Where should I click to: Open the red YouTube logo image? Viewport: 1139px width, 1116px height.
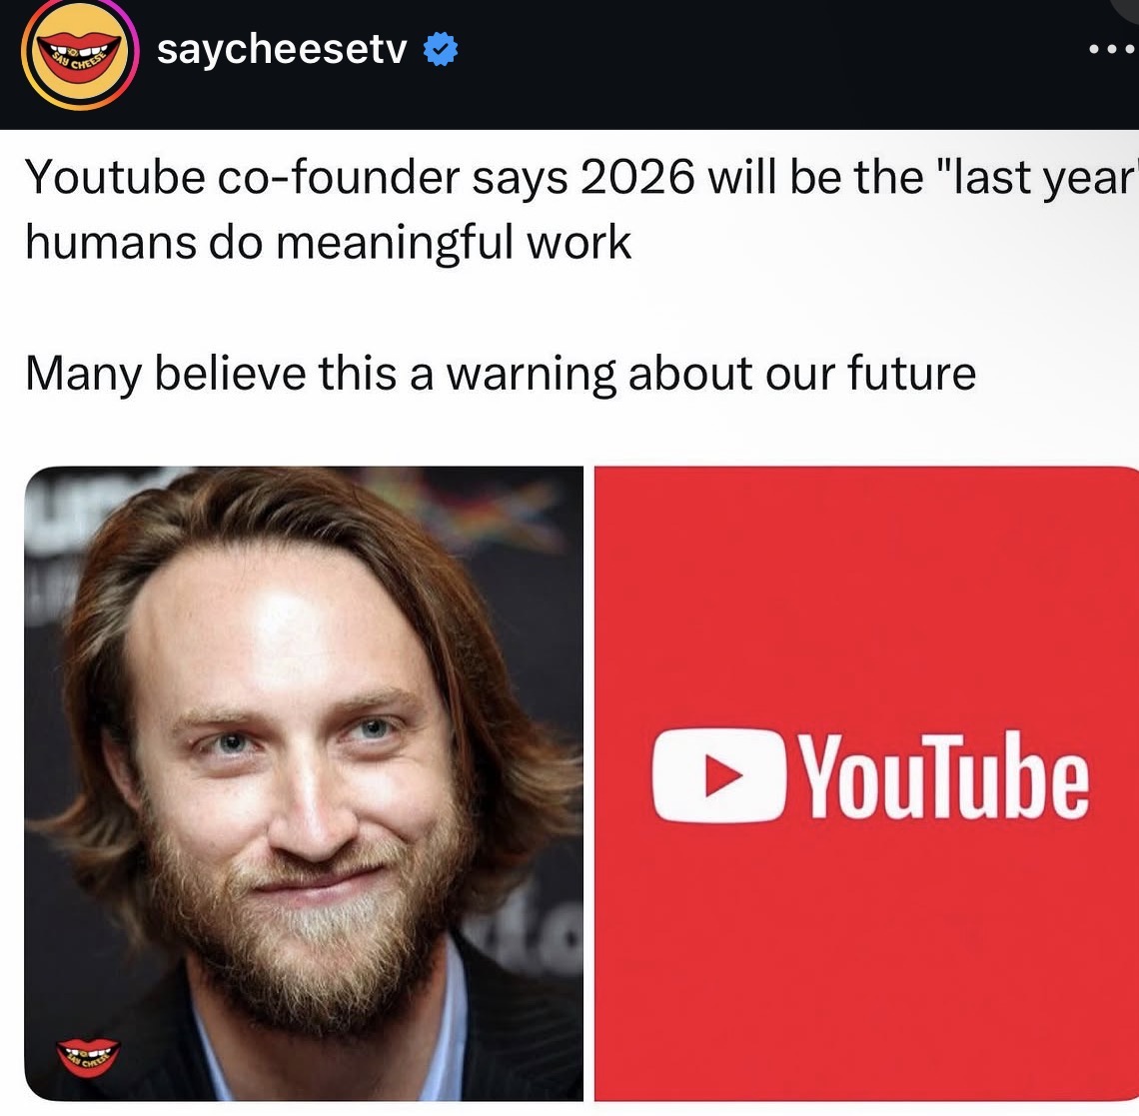[866, 783]
